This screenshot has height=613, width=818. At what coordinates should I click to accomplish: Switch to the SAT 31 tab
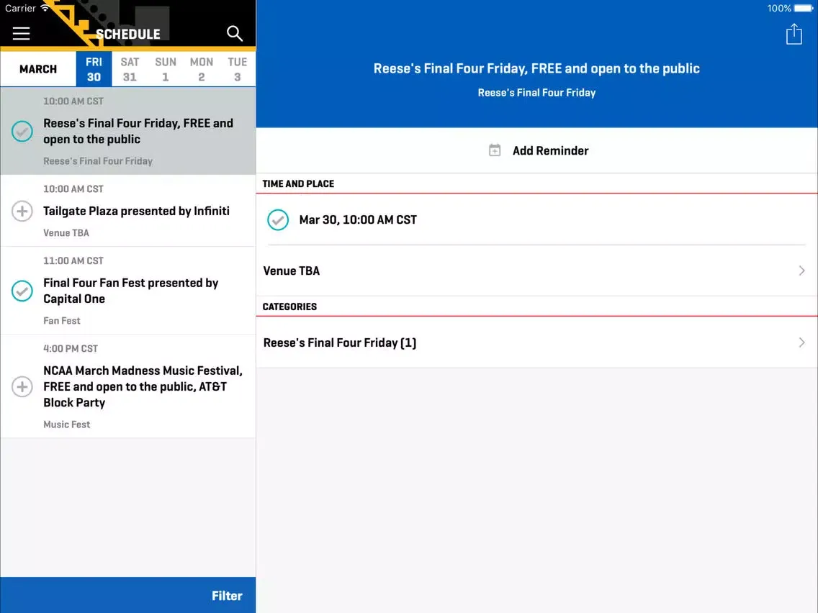click(x=130, y=69)
